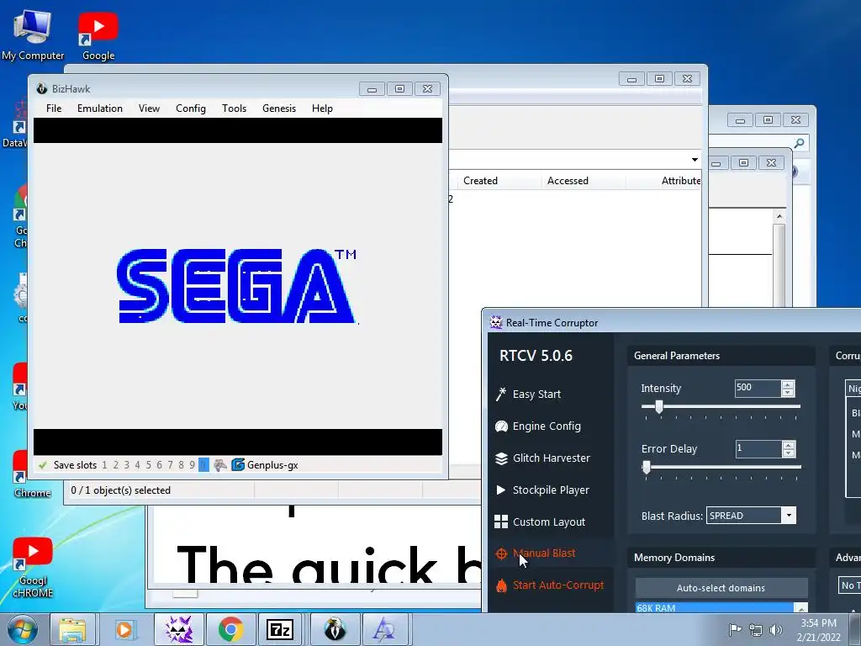Increase the Intensity value with up arrow

click(x=787, y=384)
